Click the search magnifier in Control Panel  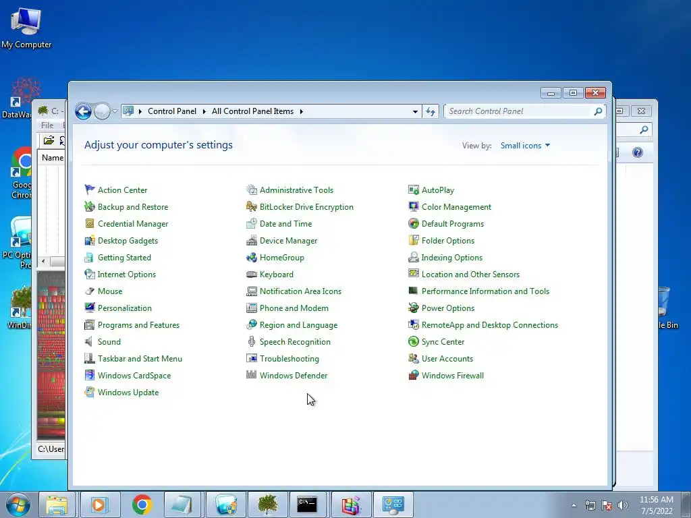click(598, 111)
